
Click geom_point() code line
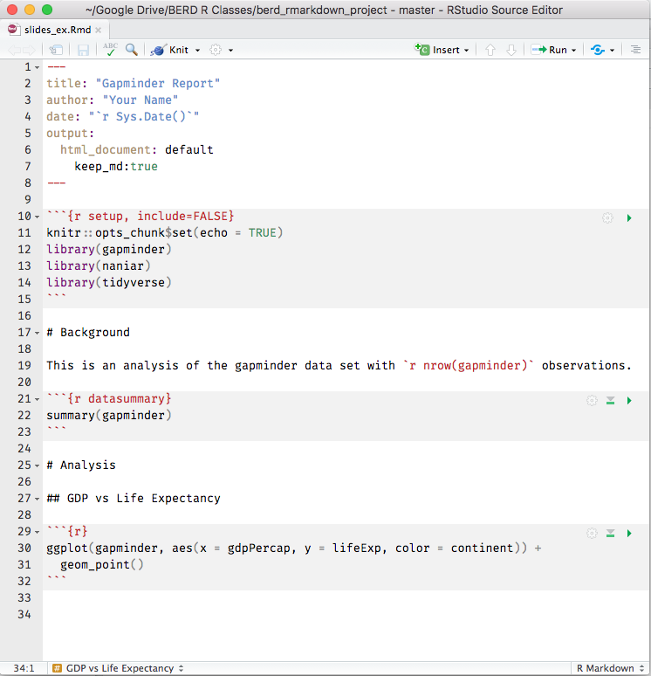pos(102,565)
